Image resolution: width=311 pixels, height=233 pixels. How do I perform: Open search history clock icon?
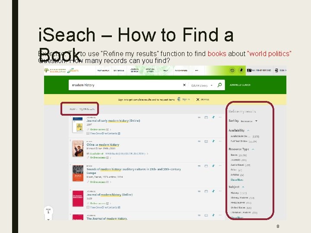coord(232,70)
